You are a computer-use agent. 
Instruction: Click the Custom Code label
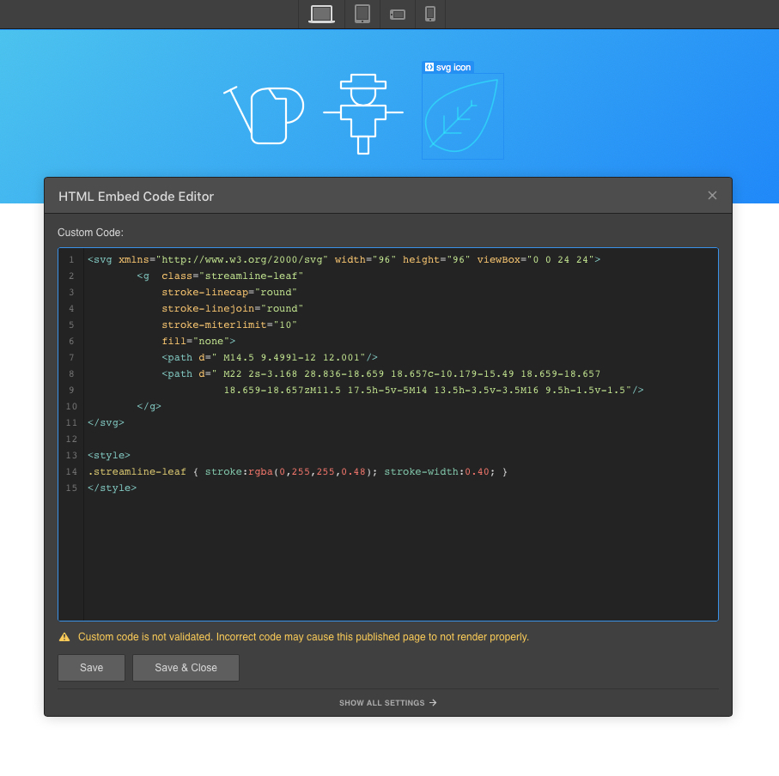click(90, 232)
